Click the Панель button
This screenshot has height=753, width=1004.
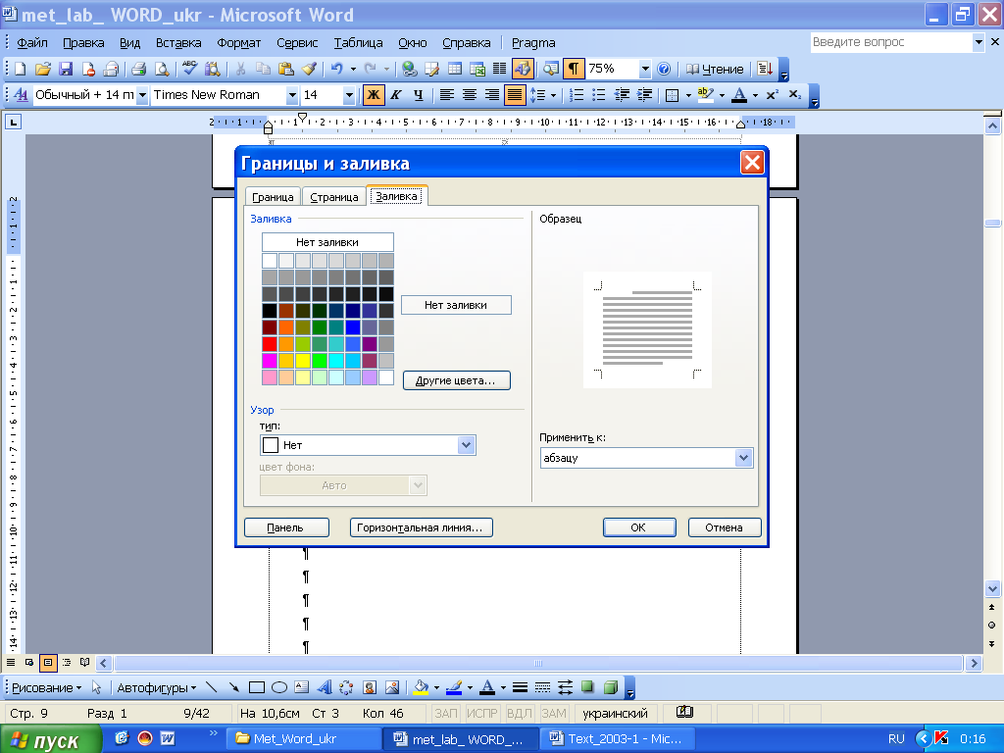click(286, 527)
